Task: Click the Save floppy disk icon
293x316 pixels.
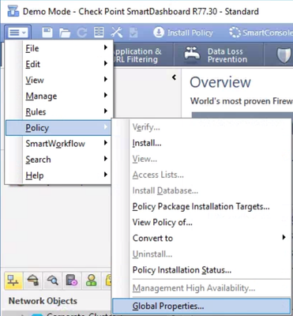Action: [47, 32]
